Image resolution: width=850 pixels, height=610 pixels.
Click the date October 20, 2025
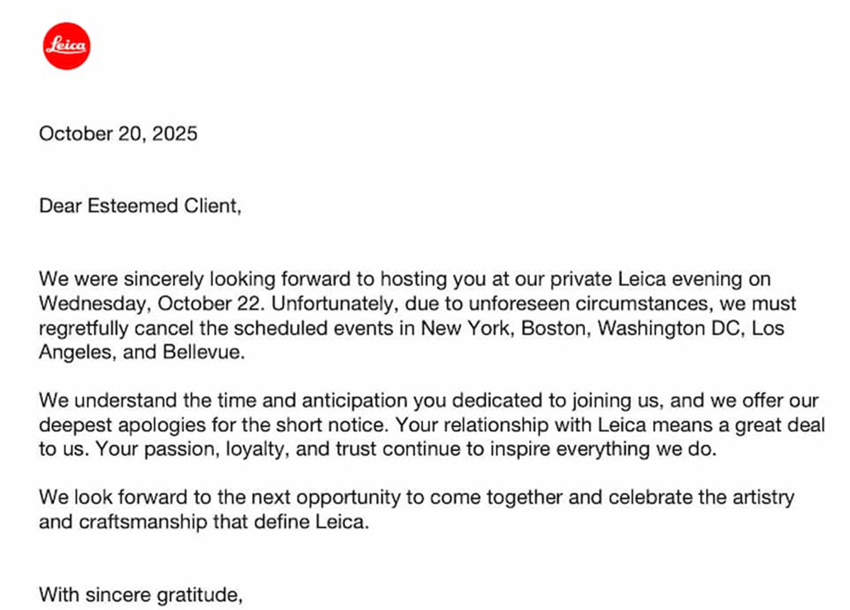pos(118,133)
